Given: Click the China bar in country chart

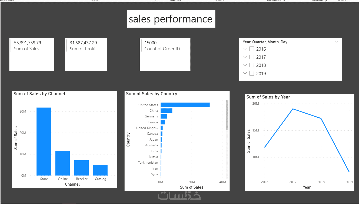Looking at the screenshot, I should [166, 111].
